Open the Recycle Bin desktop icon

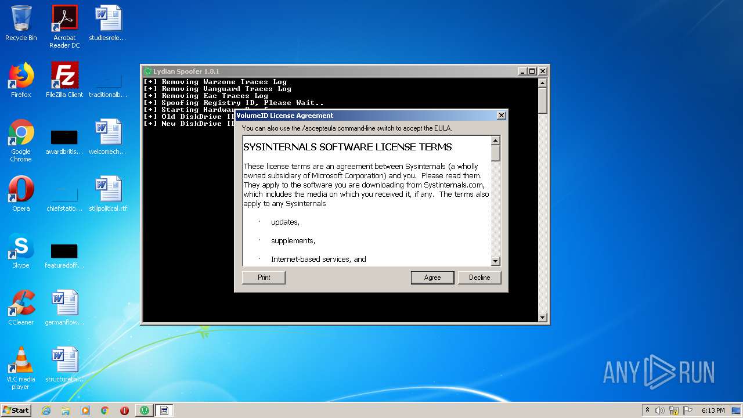click(x=21, y=23)
